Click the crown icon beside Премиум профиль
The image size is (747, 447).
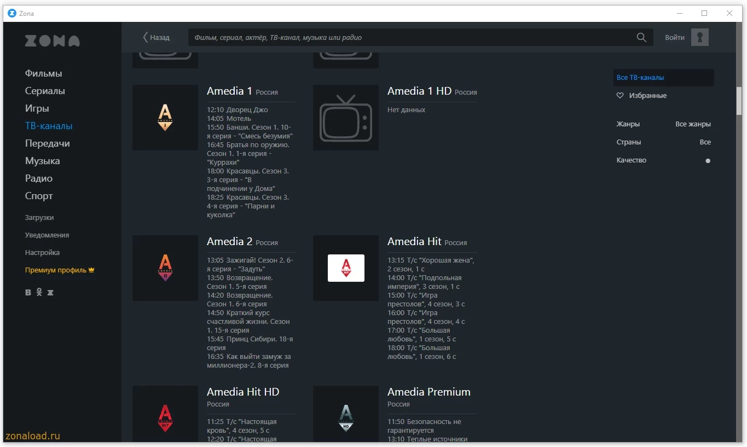pyautogui.click(x=92, y=270)
